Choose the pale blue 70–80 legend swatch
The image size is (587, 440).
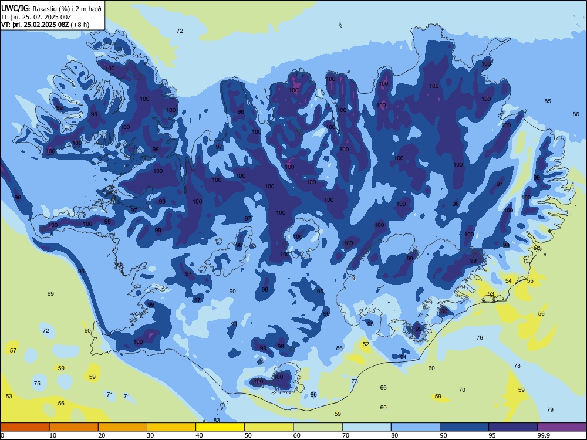366,427
